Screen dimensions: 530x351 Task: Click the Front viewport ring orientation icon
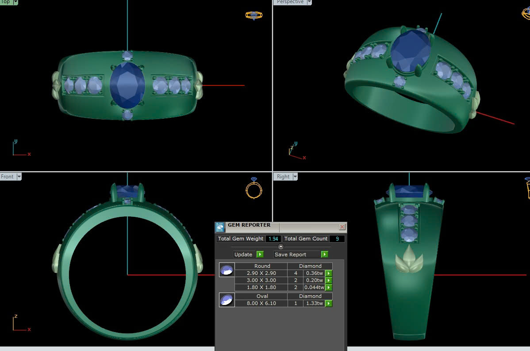tap(254, 188)
